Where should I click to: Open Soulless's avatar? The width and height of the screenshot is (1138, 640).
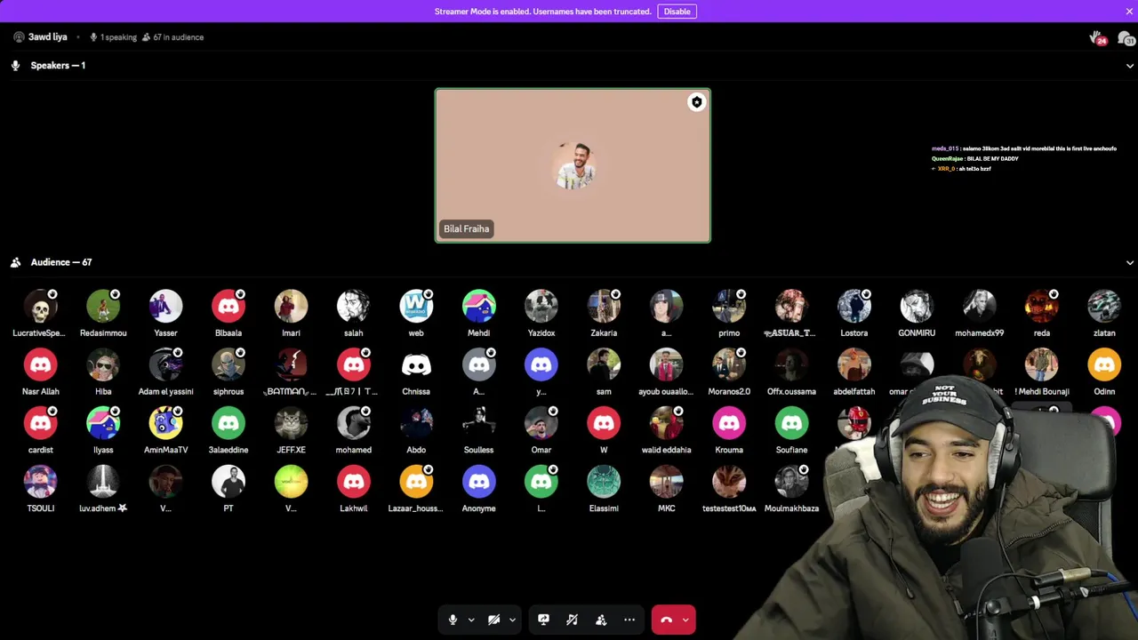click(478, 423)
